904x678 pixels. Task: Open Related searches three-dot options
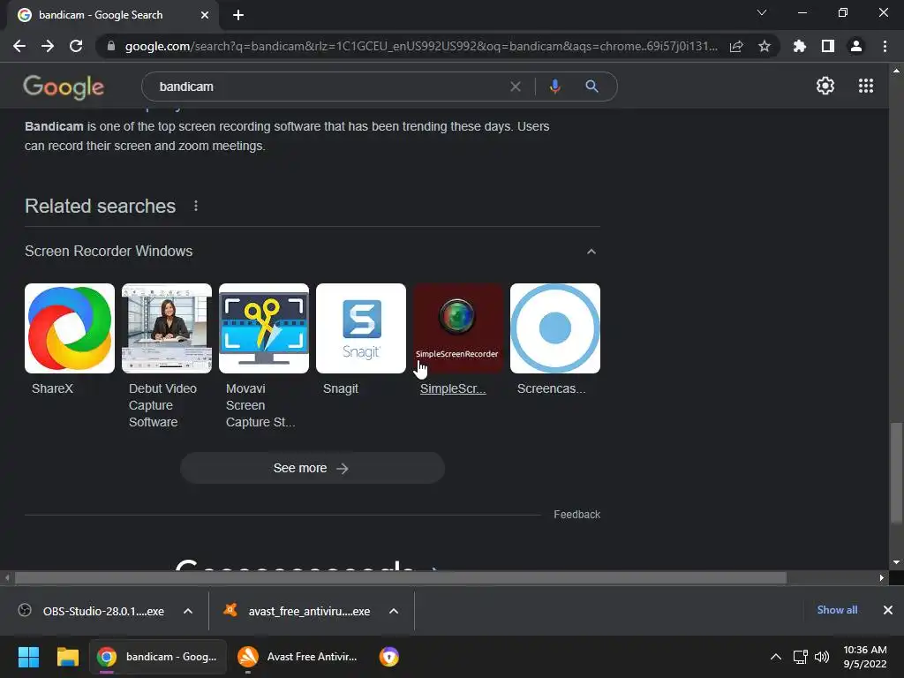point(196,206)
